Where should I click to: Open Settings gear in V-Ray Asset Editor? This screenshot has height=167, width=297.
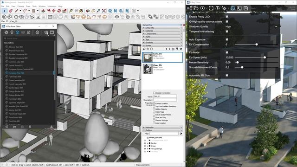point(37,32)
